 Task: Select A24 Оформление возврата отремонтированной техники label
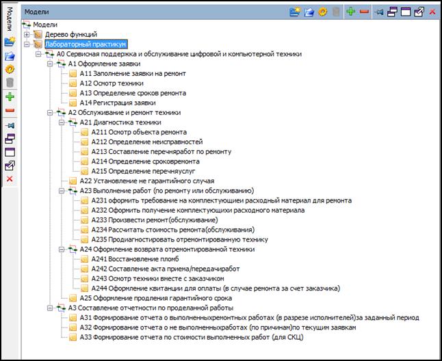click(167, 250)
